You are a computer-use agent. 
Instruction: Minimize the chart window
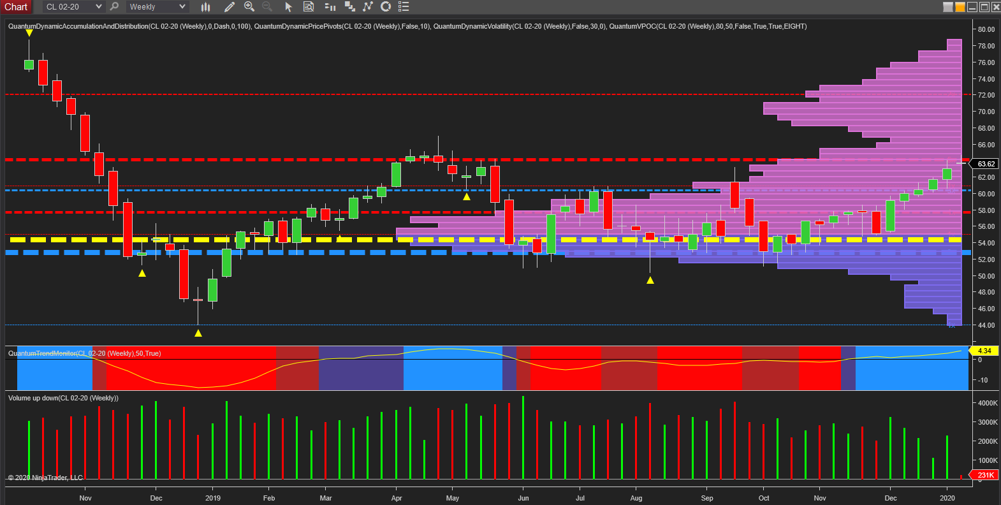coord(972,7)
